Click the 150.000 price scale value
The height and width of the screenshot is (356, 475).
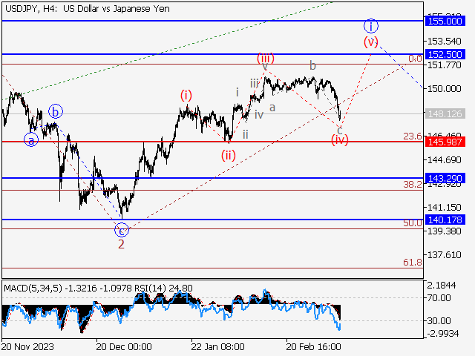click(444, 89)
